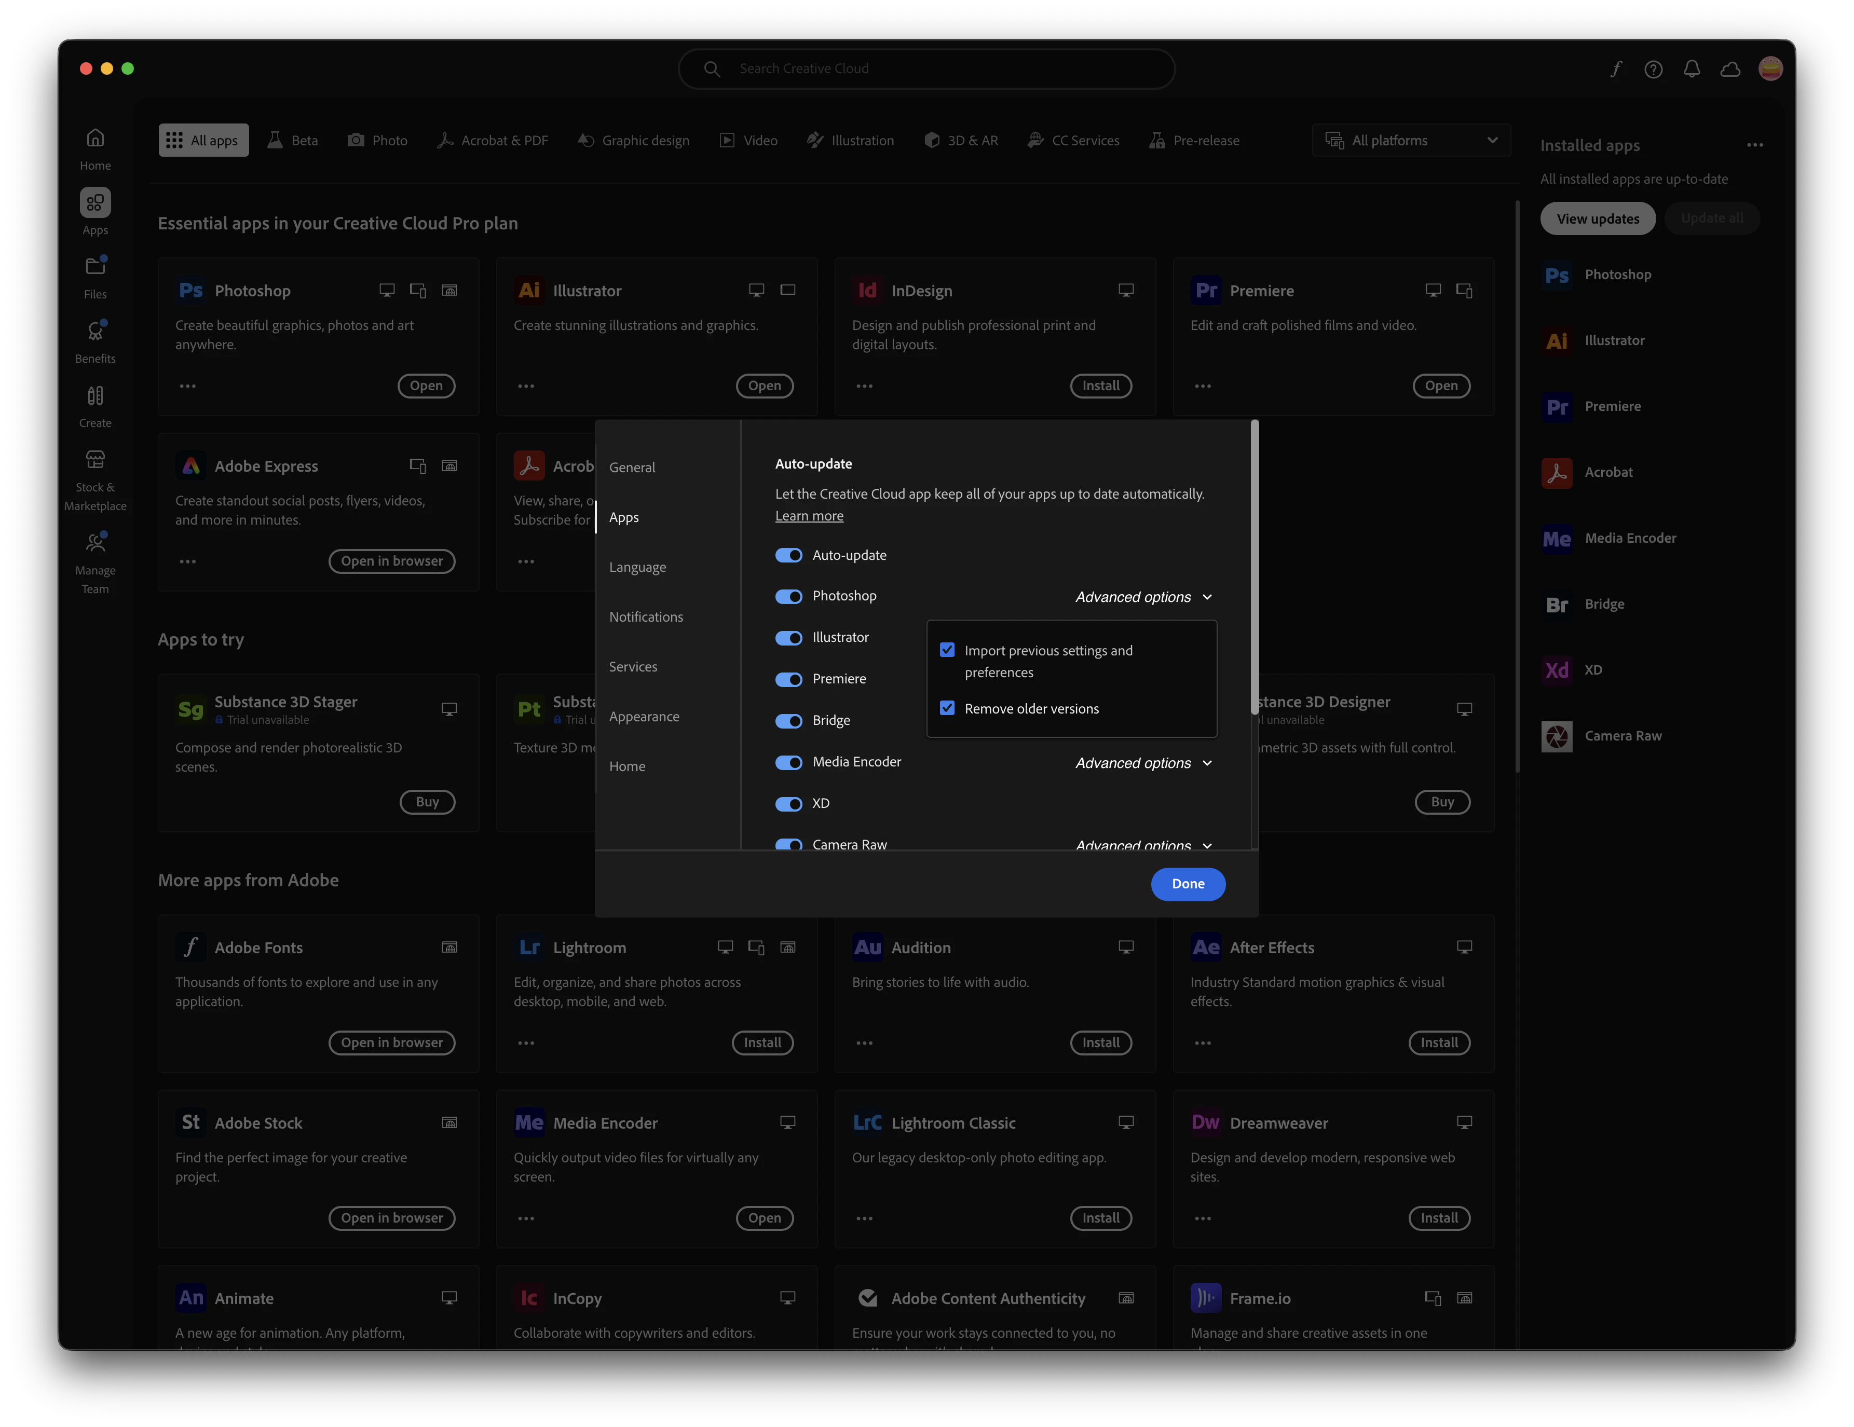Open Photoshop card more options ellipsis
1854x1427 pixels.
click(187, 386)
